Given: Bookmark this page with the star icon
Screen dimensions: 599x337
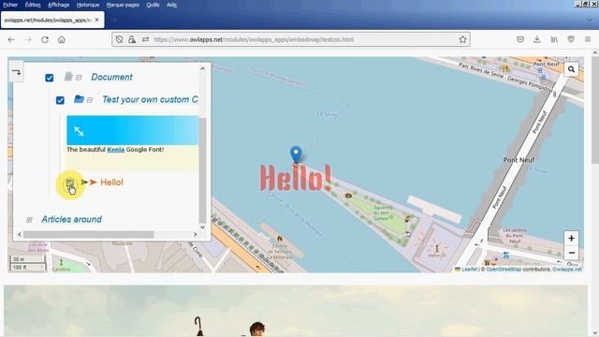Looking at the screenshot, I should (x=462, y=39).
